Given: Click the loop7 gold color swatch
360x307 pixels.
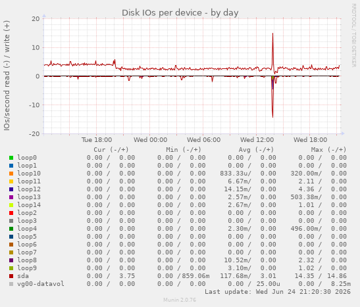Looking at the screenshot, I should point(11,252).
